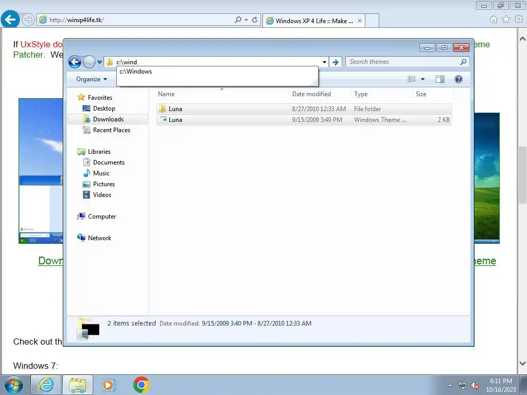Open the Music library
The image size is (527, 395).
point(101,173)
